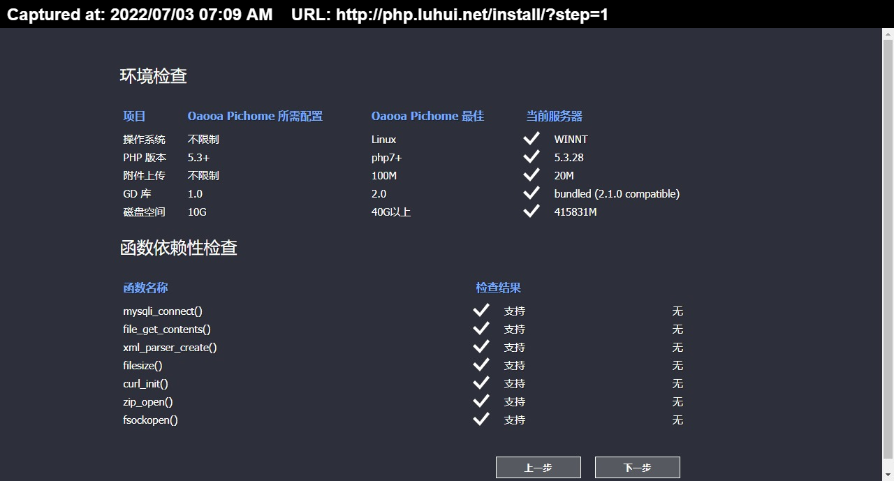Click the PHP 版本 row label

click(145, 157)
